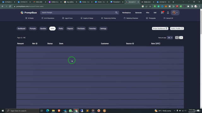Browse the AI Models category
Image resolution: width=202 pixels, height=113 pixels.
29,18
